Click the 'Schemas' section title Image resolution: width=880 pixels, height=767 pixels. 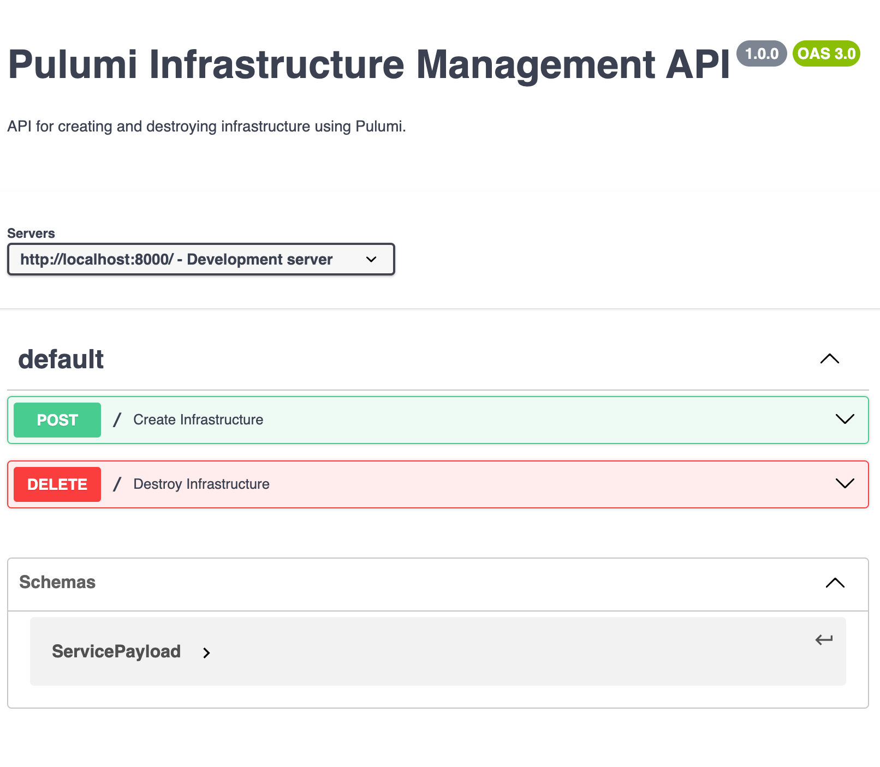(x=57, y=582)
